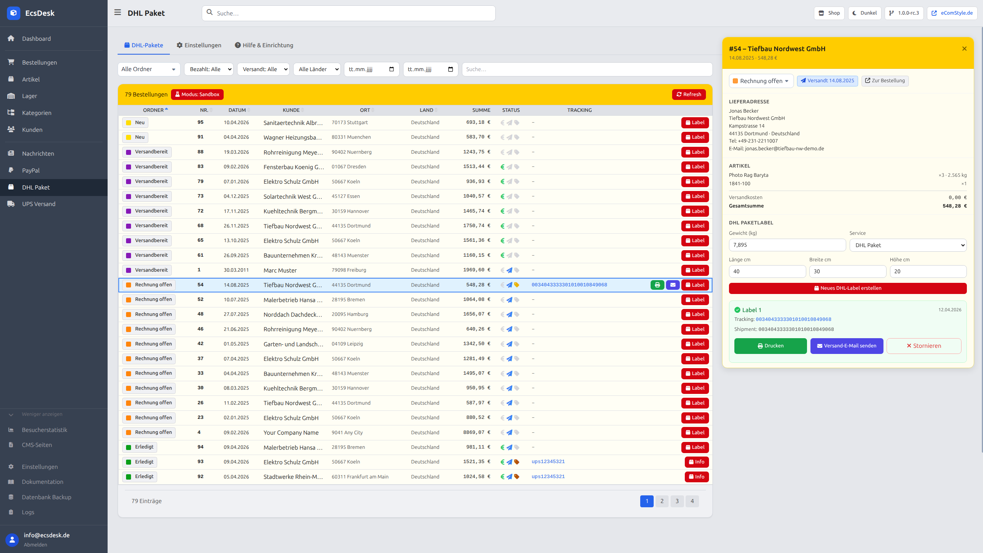This screenshot has height=553, width=983.
Task: Open PayPal in the sidebar
Action: [x=54, y=170]
